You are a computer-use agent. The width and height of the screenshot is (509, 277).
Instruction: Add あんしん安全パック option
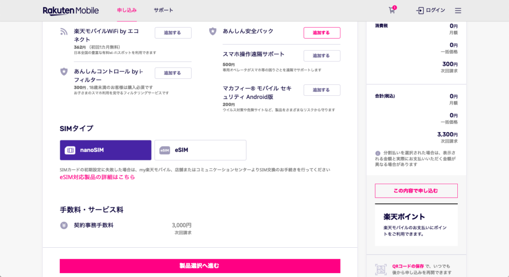[322, 33]
